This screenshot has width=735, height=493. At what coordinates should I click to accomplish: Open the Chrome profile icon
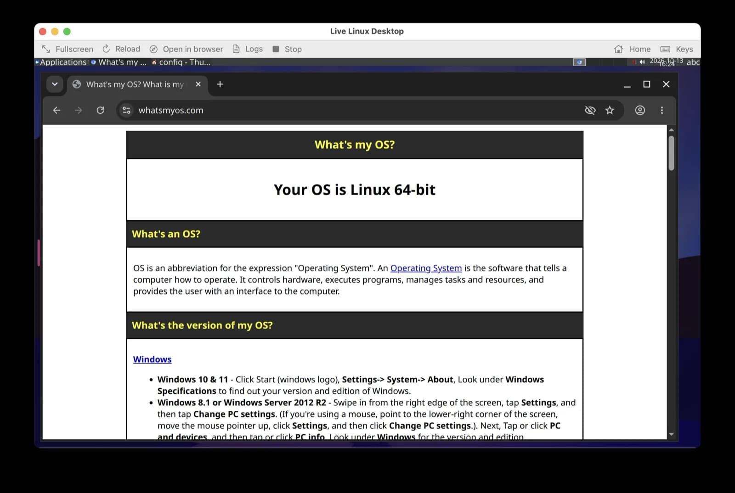click(x=640, y=110)
